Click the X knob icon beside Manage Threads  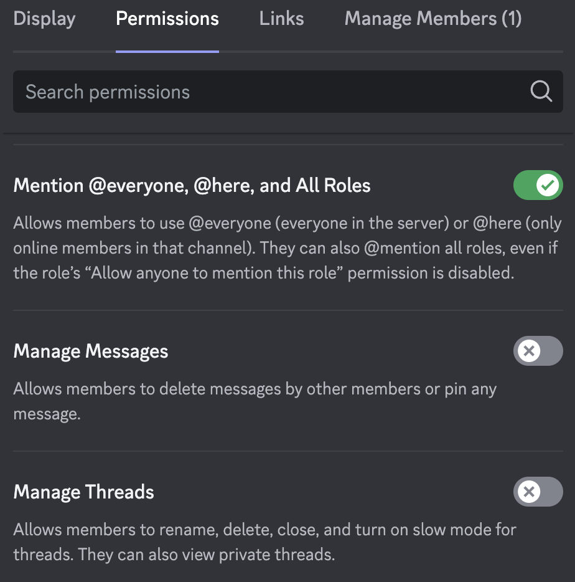(x=529, y=492)
